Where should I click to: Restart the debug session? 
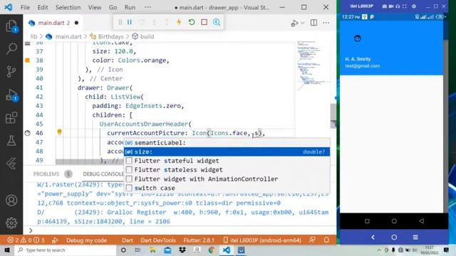pyautogui.click(x=192, y=22)
